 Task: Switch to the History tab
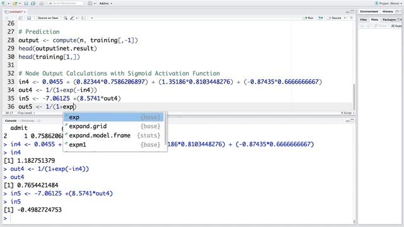(x=388, y=11)
